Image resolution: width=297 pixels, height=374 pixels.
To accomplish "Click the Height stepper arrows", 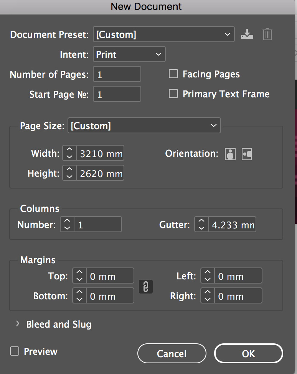I will coord(69,174).
